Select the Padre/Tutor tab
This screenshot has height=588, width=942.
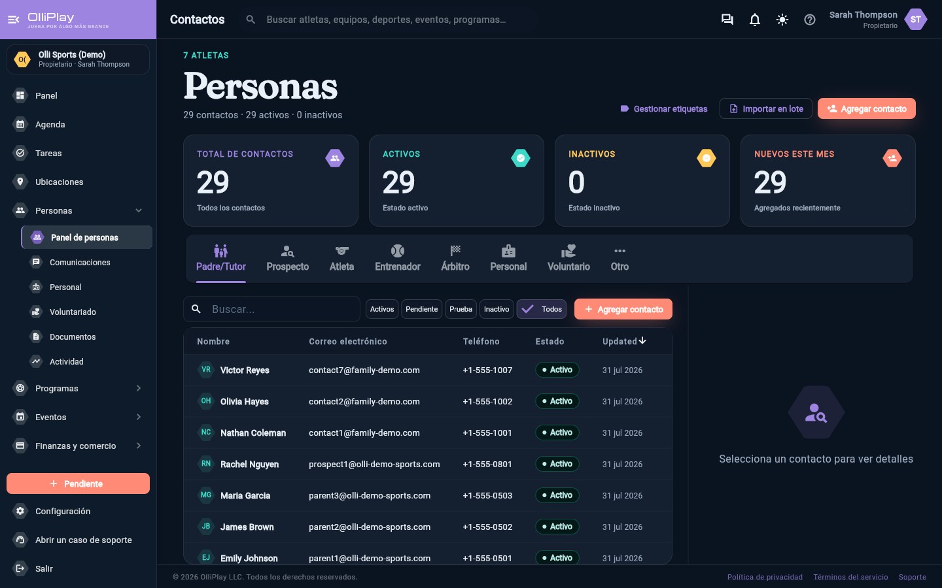(221, 259)
